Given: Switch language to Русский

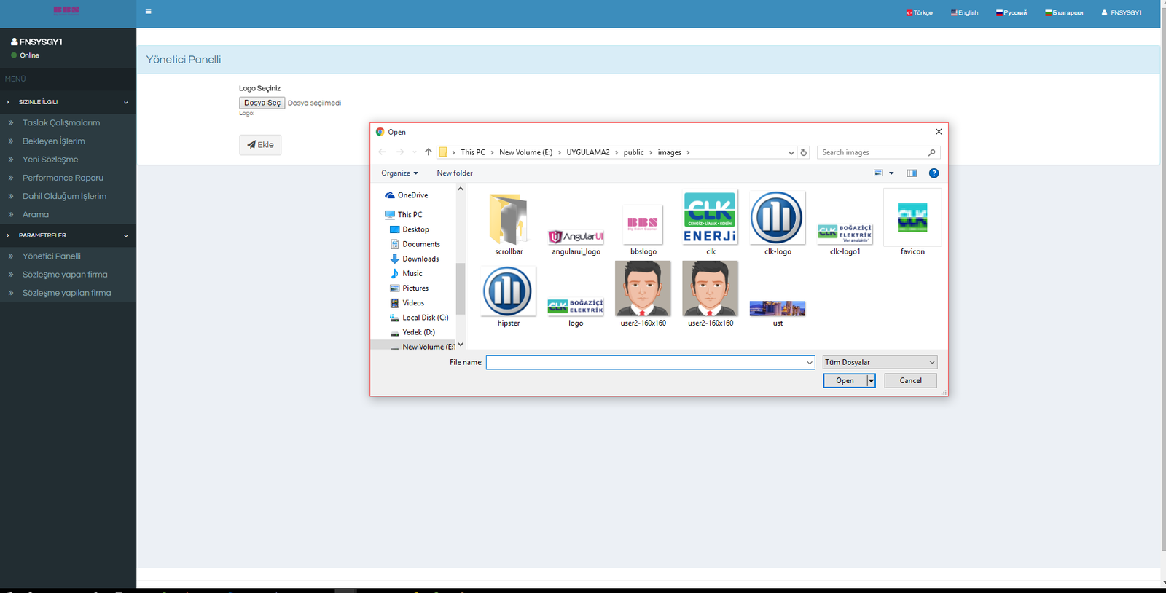Looking at the screenshot, I should pyautogui.click(x=1012, y=12).
